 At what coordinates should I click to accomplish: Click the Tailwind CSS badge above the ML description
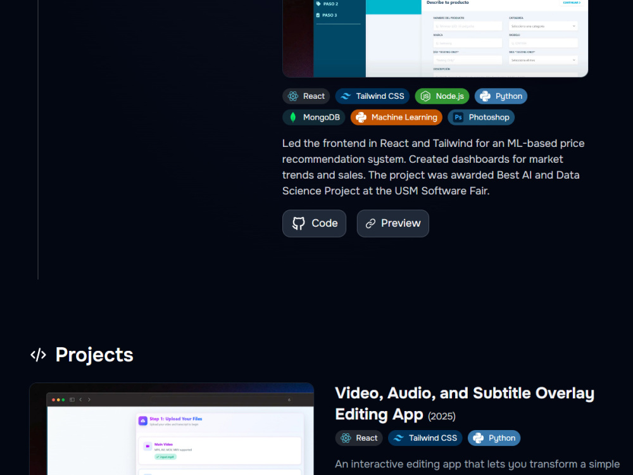[x=372, y=96]
